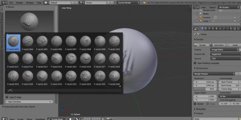Select the Texture properties tab icon
Screen dimensions: 241x120
[235, 28]
